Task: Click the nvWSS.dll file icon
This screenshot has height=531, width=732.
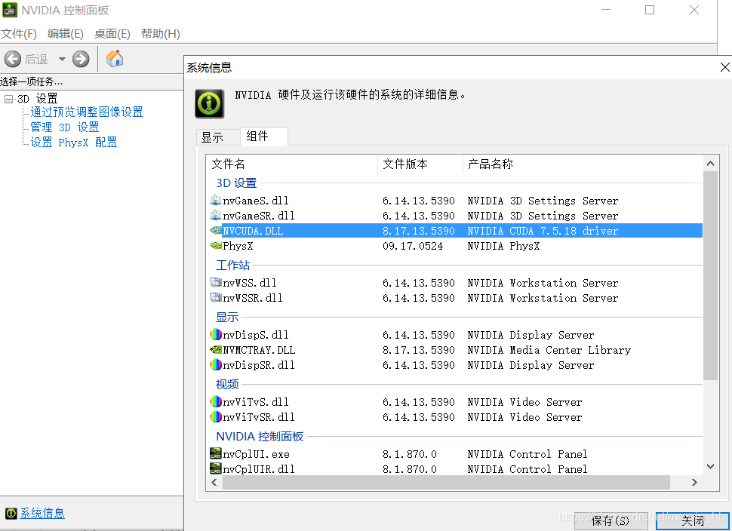Action: 216,283
